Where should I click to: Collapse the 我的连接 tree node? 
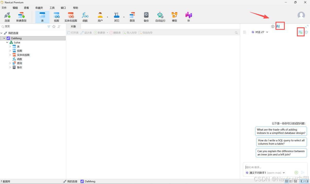click(x=2, y=33)
